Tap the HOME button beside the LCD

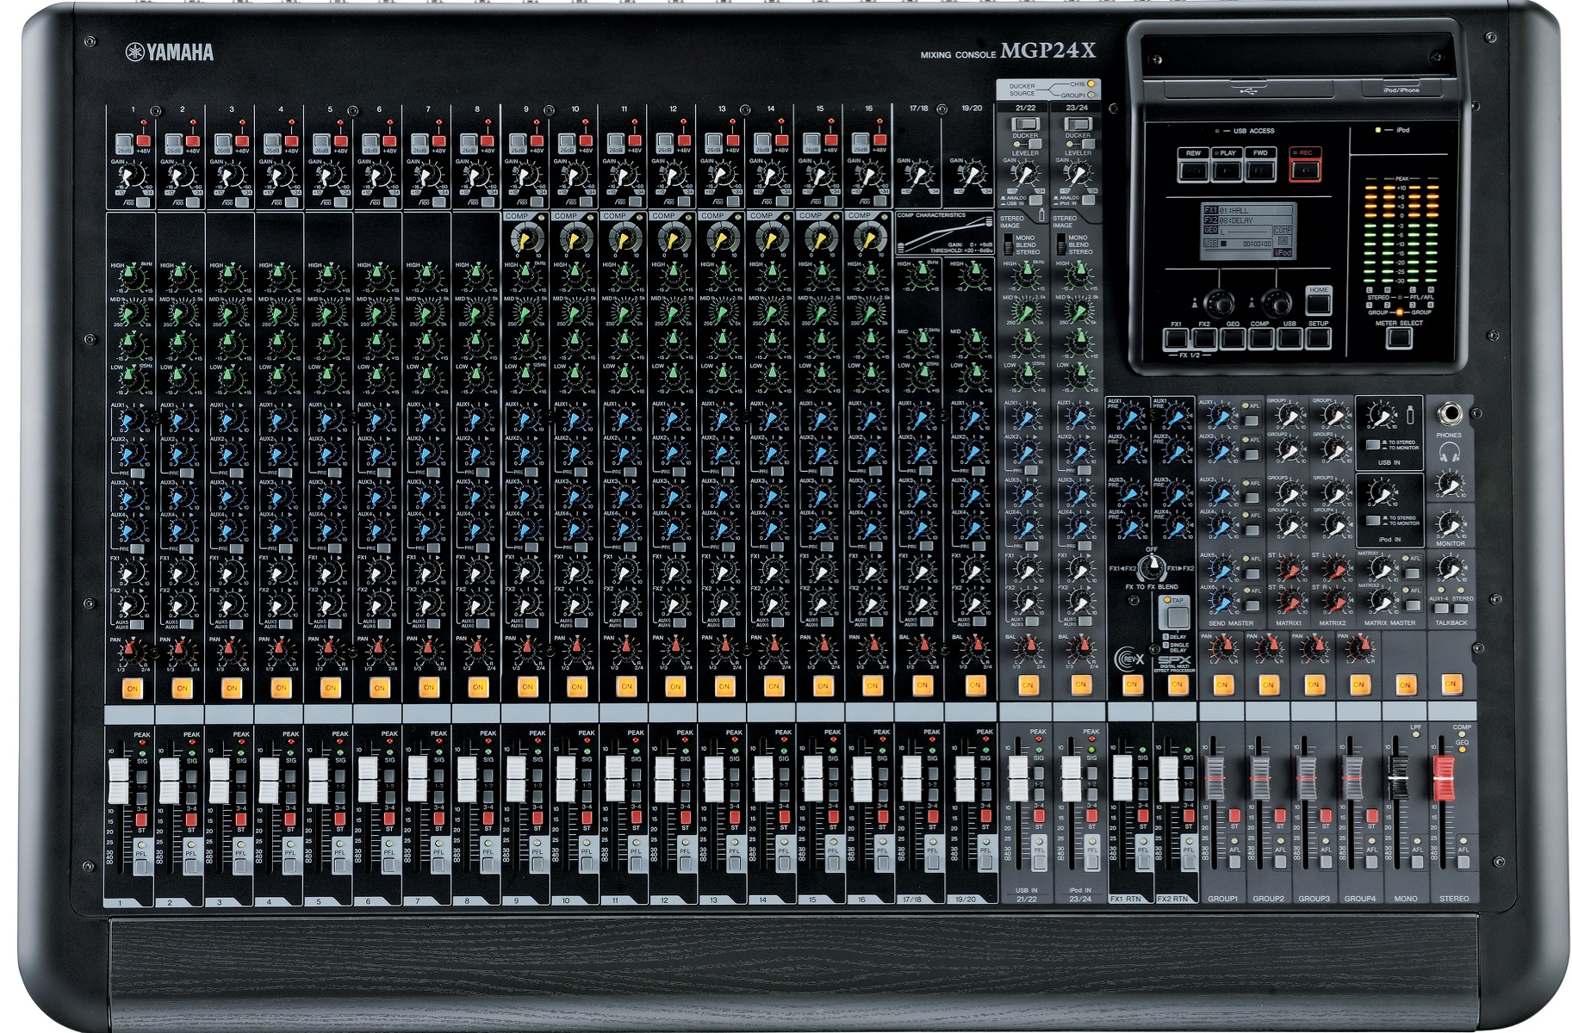[x=1319, y=303]
